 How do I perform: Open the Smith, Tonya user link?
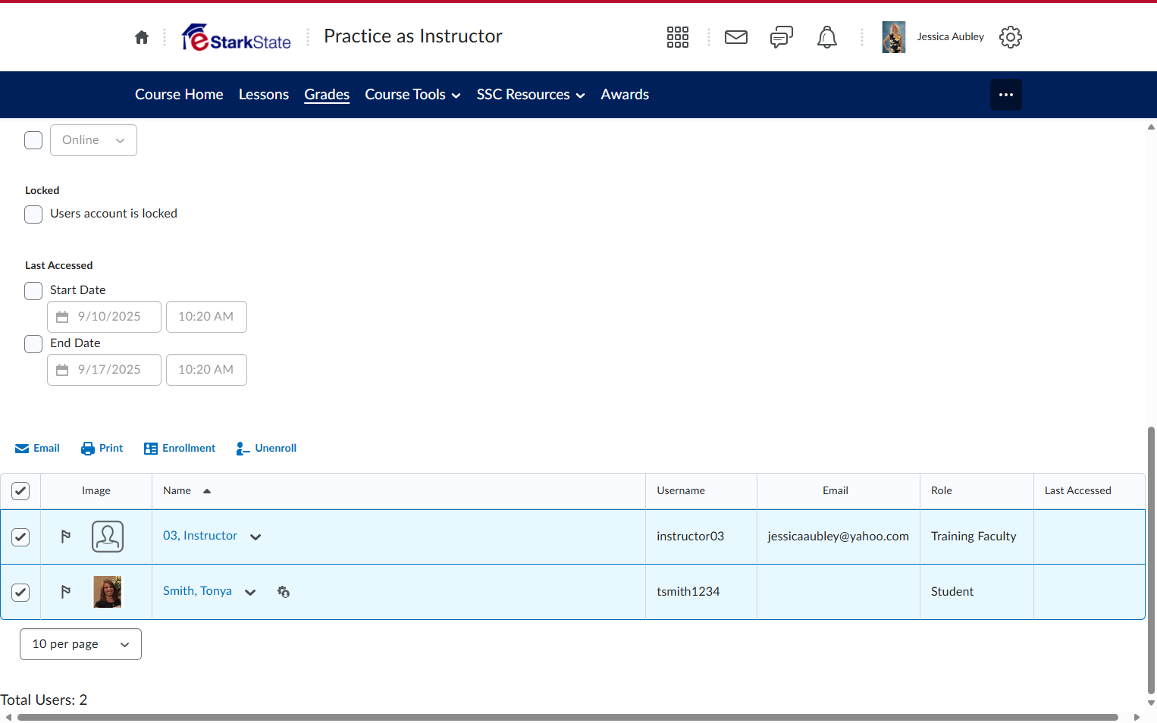[197, 591]
